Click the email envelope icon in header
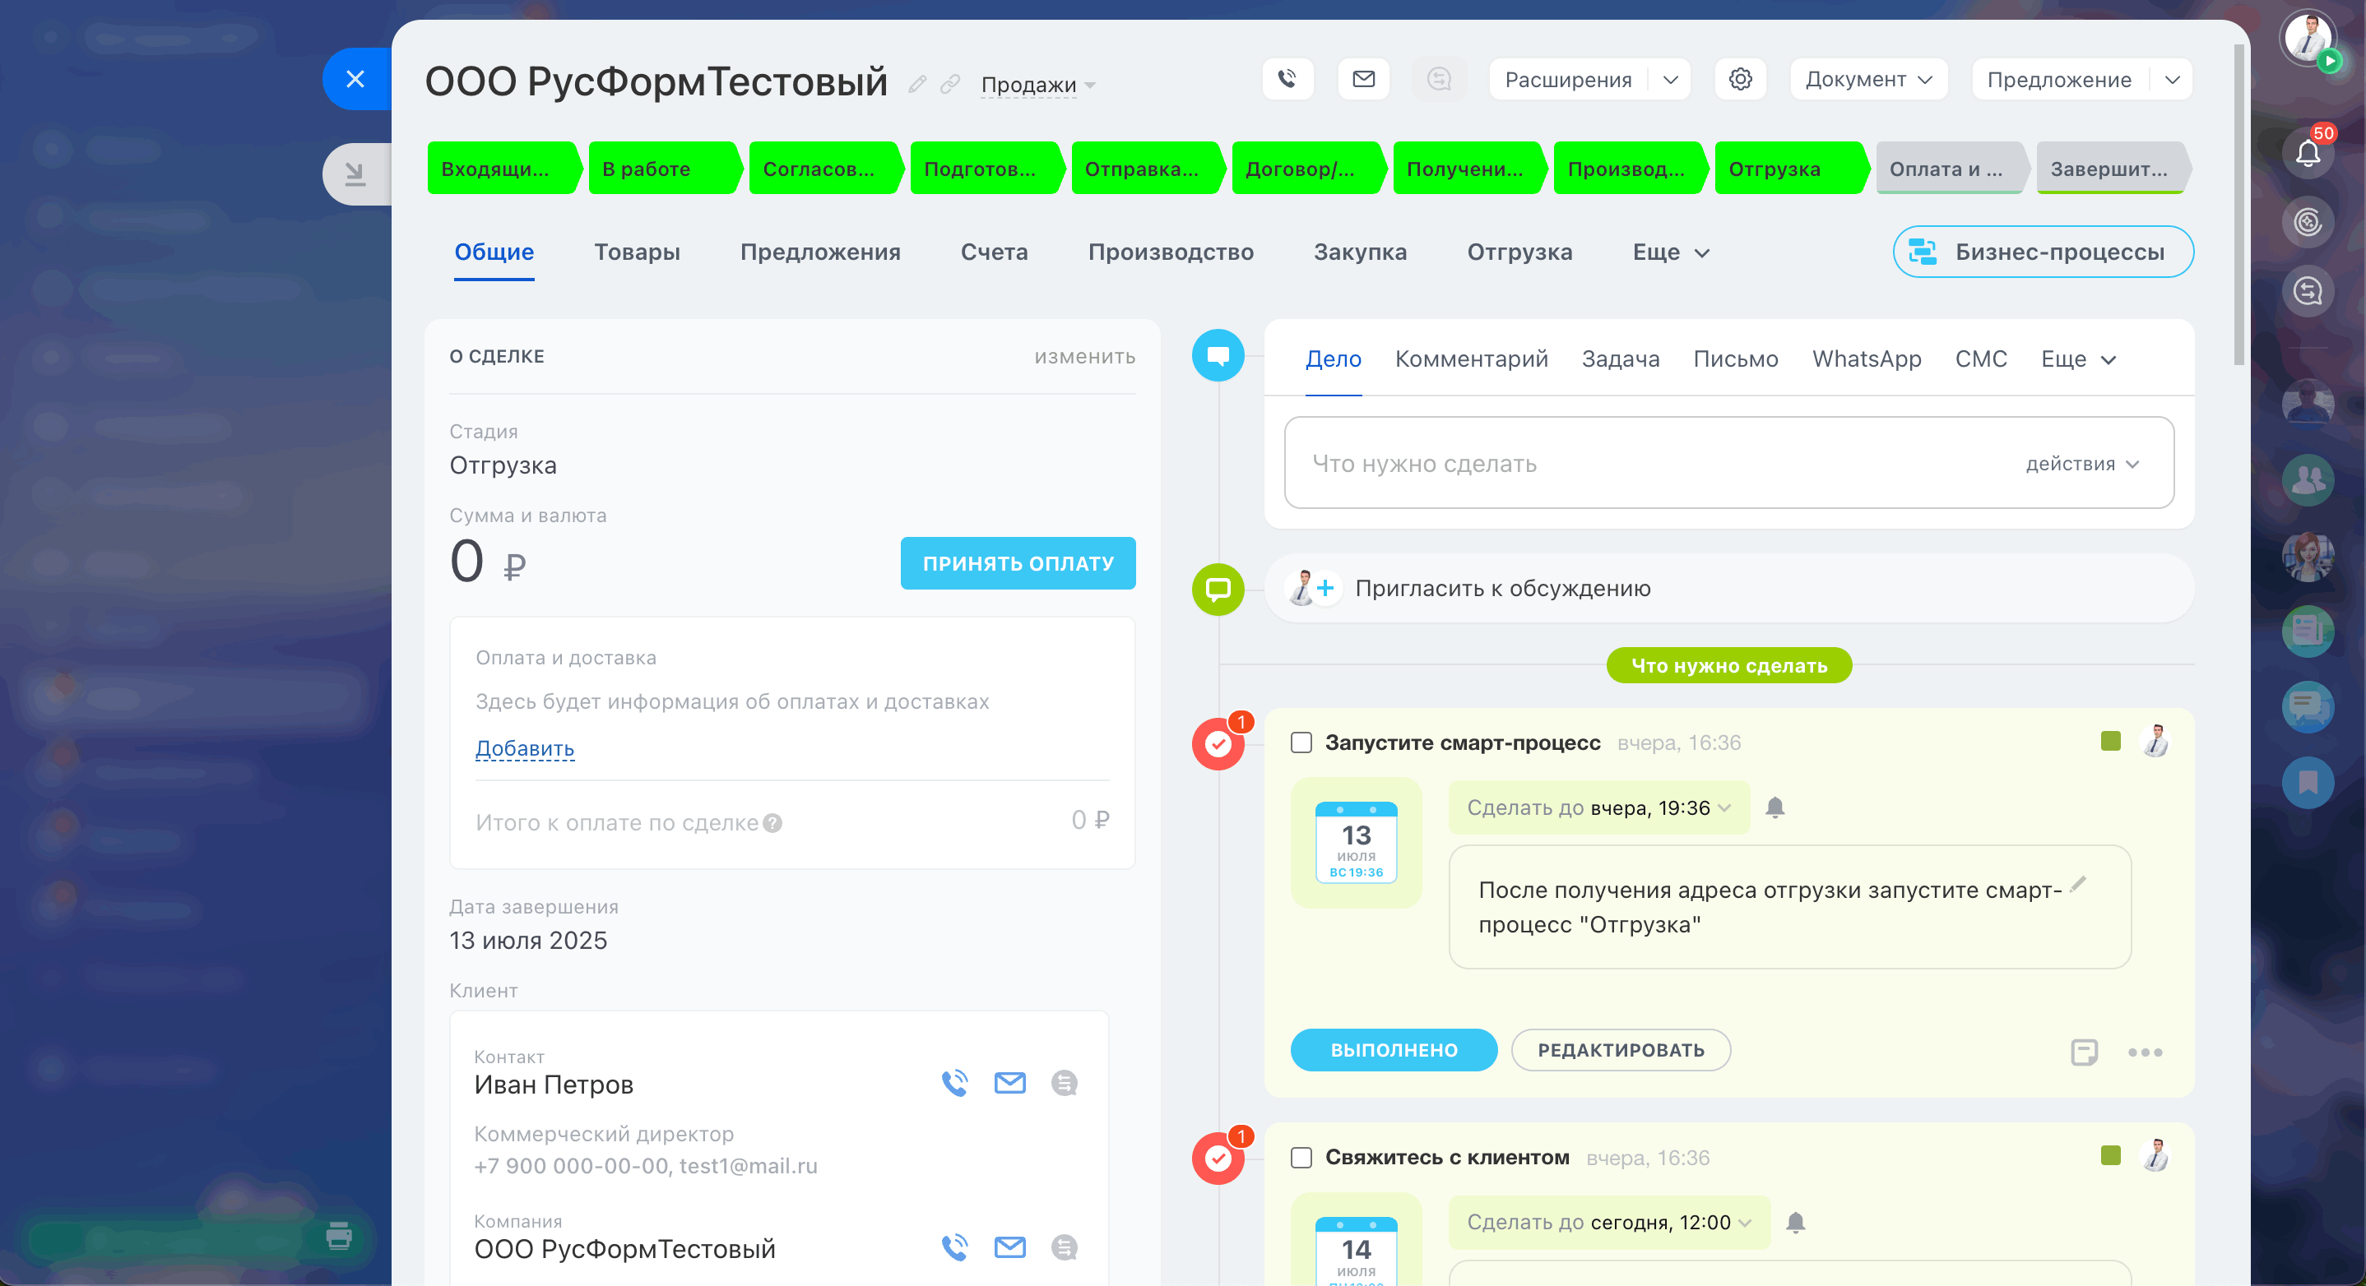The width and height of the screenshot is (2366, 1286). pos(1364,79)
